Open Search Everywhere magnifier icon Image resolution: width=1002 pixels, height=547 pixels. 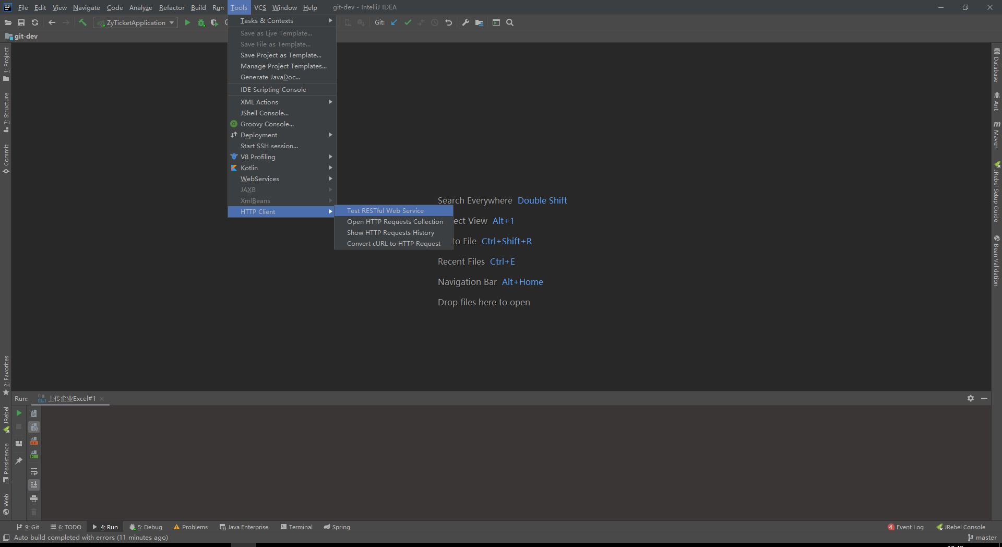coord(510,22)
